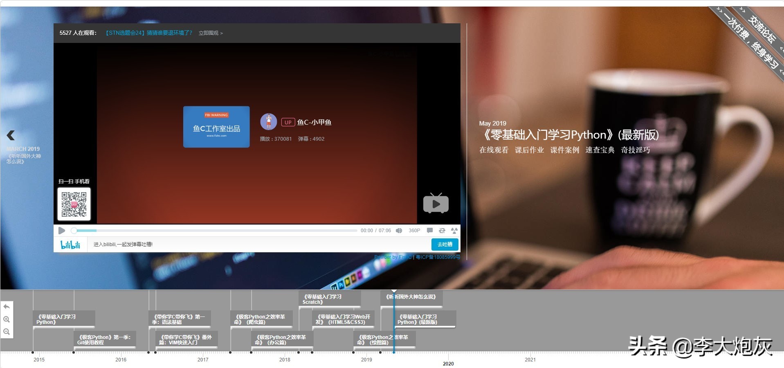Click the TV icon overlay on the video
The height and width of the screenshot is (368, 784).
tap(436, 204)
